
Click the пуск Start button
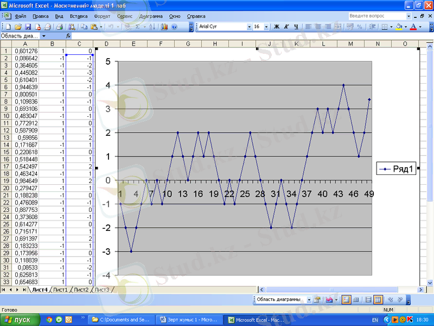[x=19, y=319]
